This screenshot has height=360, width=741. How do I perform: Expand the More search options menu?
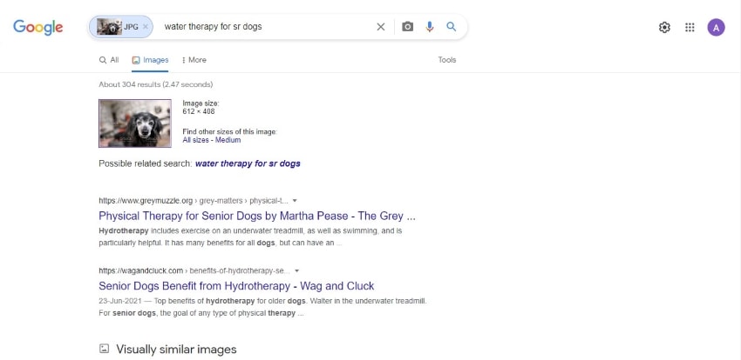(x=194, y=60)
